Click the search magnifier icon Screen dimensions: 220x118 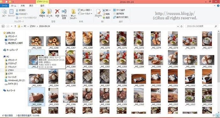216,26
